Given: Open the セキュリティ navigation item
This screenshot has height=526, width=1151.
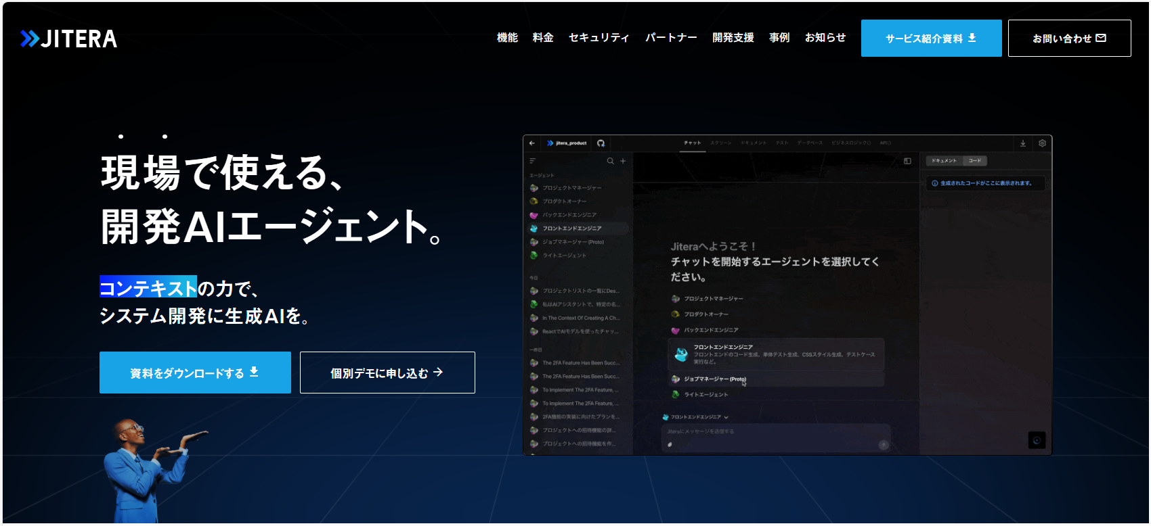Looking at the screenshot, I should [x=599, y=38].
